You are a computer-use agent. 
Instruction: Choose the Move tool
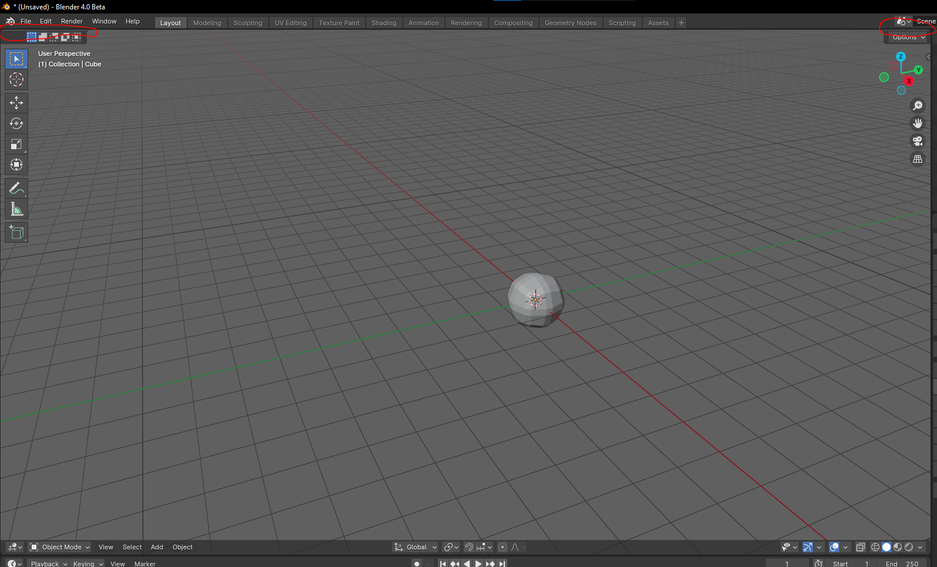point(16,103)
